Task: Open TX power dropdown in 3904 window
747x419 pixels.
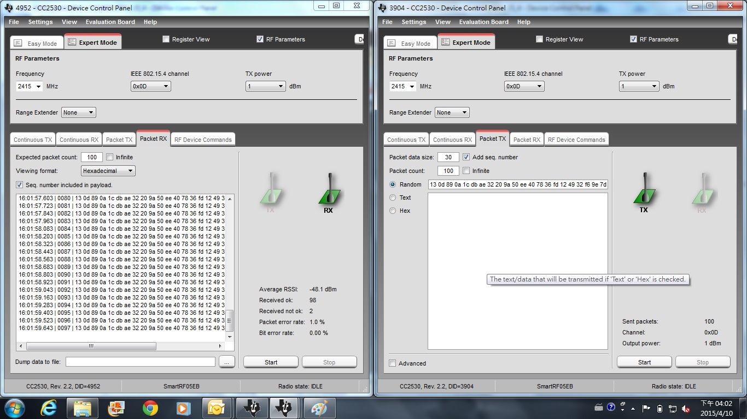Action: click(x=639, y=86)
